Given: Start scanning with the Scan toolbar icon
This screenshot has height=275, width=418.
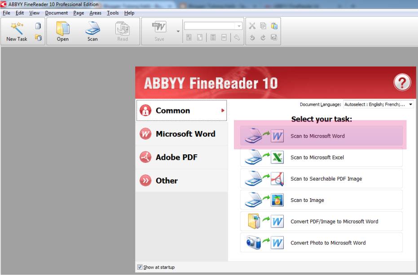Looking at the screenshot, I should click(92, 29).
